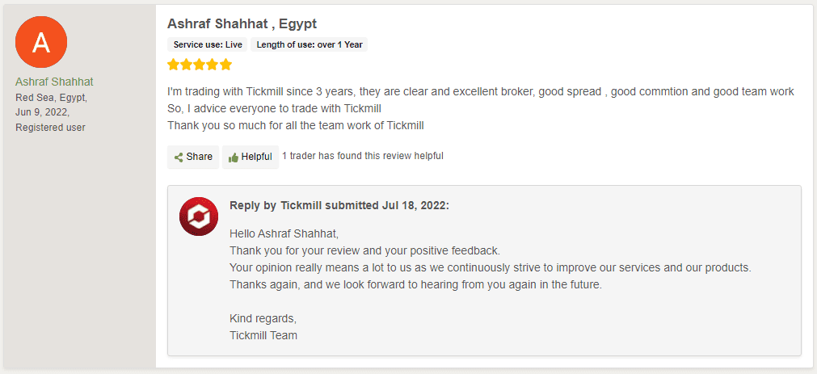This screenshot has width=817, height=374.
Task: Click the 'Tickmill Team' signature in reply
Action: [x=263, y=335]
